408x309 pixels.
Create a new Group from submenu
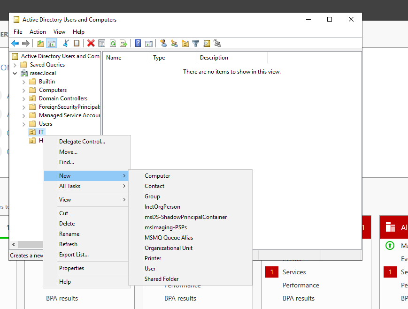tap(191, 196)
